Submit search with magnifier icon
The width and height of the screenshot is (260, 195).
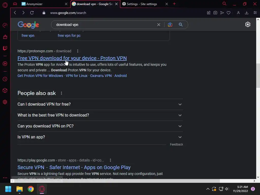click(x=181, y=25)
